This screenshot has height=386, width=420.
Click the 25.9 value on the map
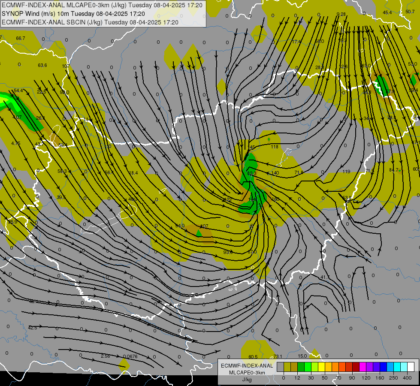point(12,222)
